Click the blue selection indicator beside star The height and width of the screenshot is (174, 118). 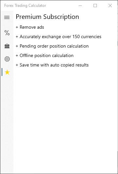(2, 72)
